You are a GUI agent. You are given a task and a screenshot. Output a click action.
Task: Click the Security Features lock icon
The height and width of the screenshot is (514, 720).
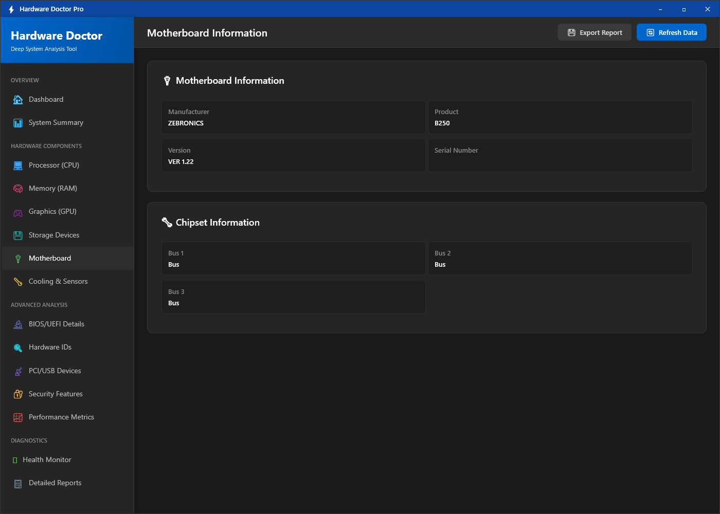(x=18, y=394)
